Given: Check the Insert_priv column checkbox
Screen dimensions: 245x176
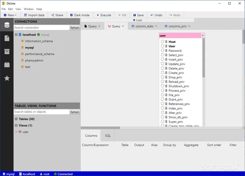Looking at the screenshot, I should (162, 59).
